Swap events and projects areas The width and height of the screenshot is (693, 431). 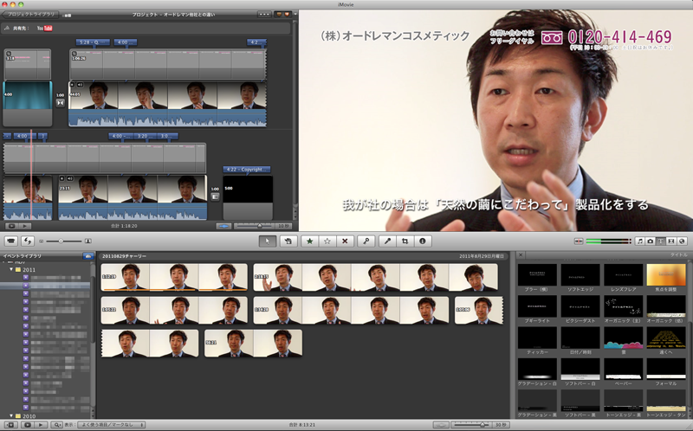pyautogui.click(x=28, y=241)
